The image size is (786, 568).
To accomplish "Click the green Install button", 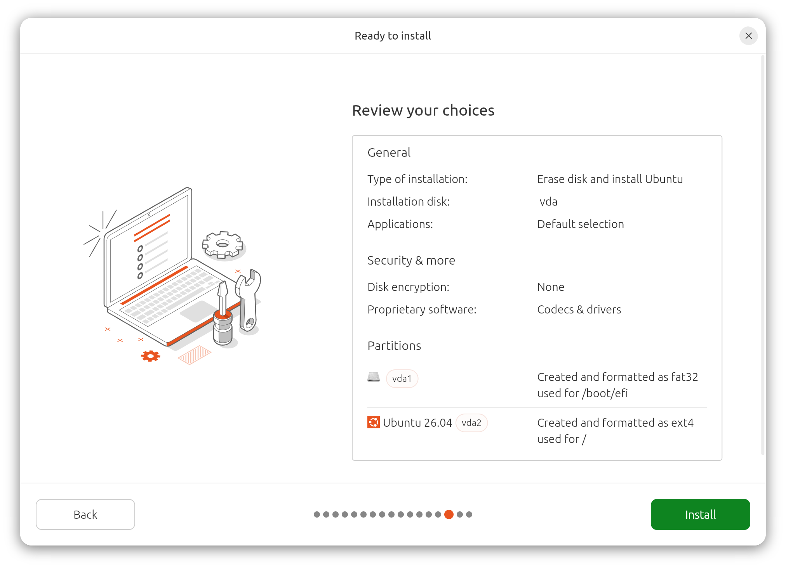I will pyautogui.click(x=700, y=514).
